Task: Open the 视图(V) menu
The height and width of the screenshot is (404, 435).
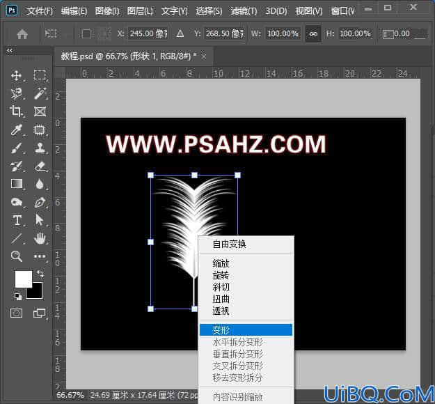Action: (309, 11)
